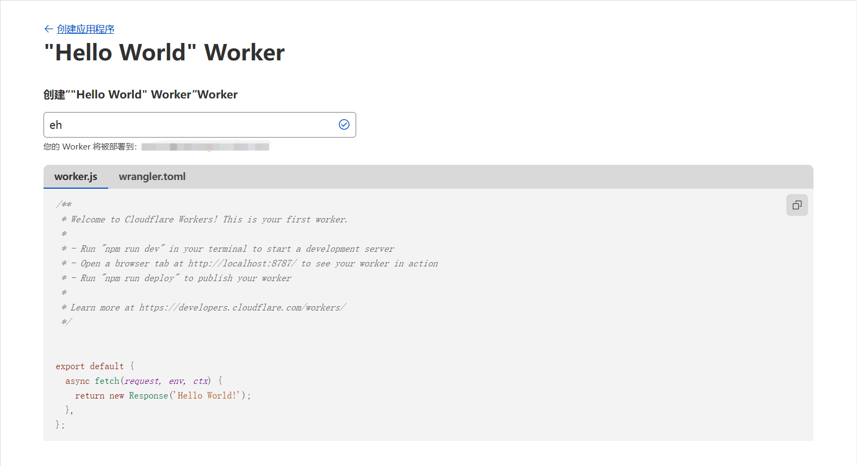
Task: Click the 'return new Response('Hello World!')' line
Action: [163, 396]
